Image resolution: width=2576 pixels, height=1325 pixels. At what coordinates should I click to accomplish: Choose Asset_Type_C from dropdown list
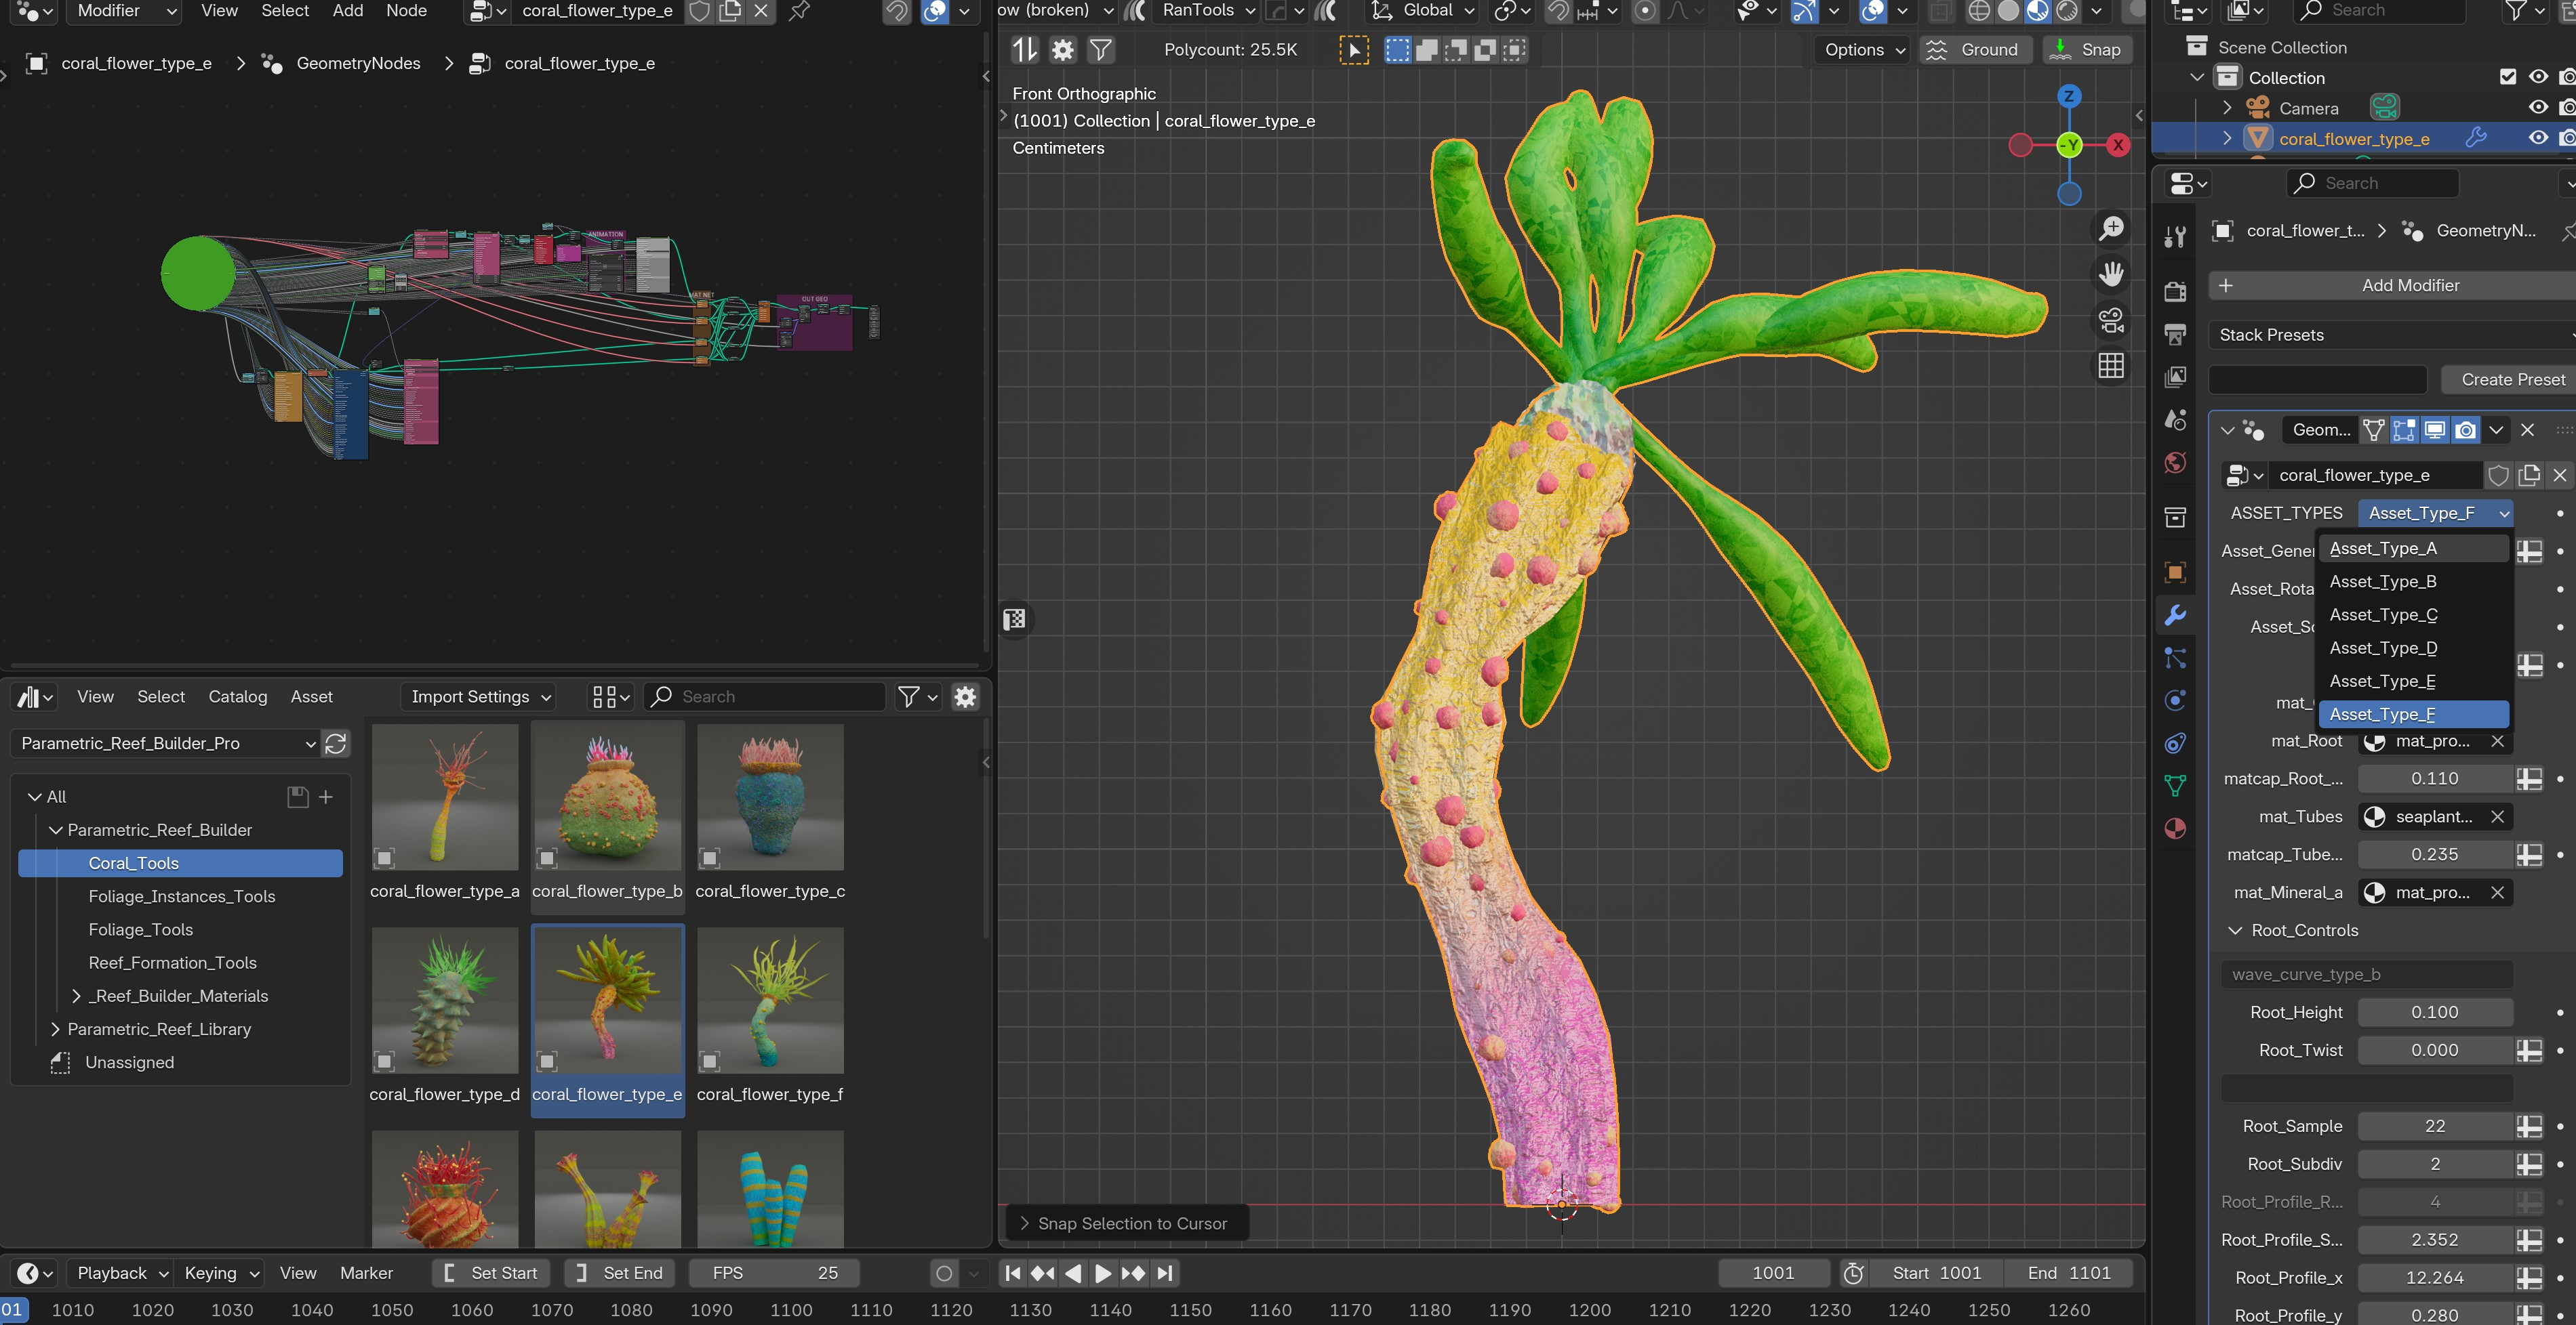(x=2383, y=614)
